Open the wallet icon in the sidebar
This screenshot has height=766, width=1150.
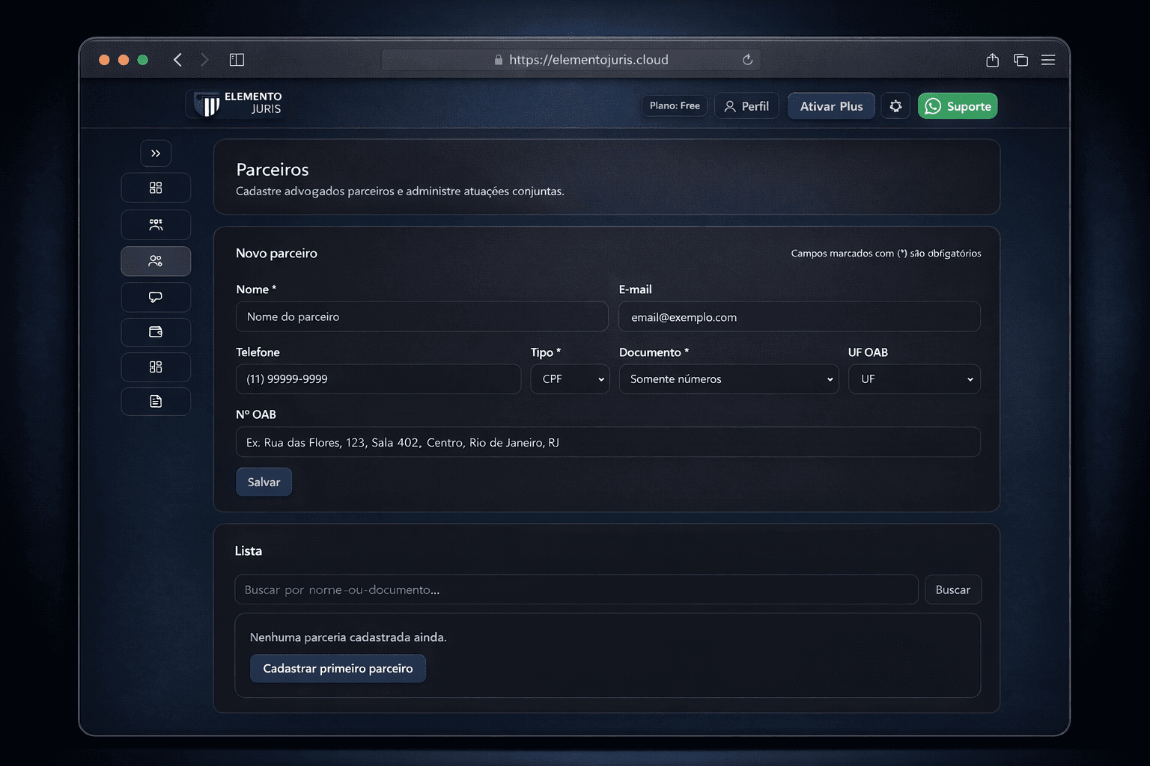156,332
